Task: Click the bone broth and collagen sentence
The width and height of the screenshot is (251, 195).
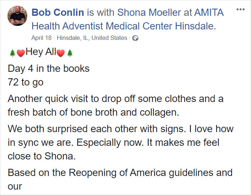Action: 115,106
